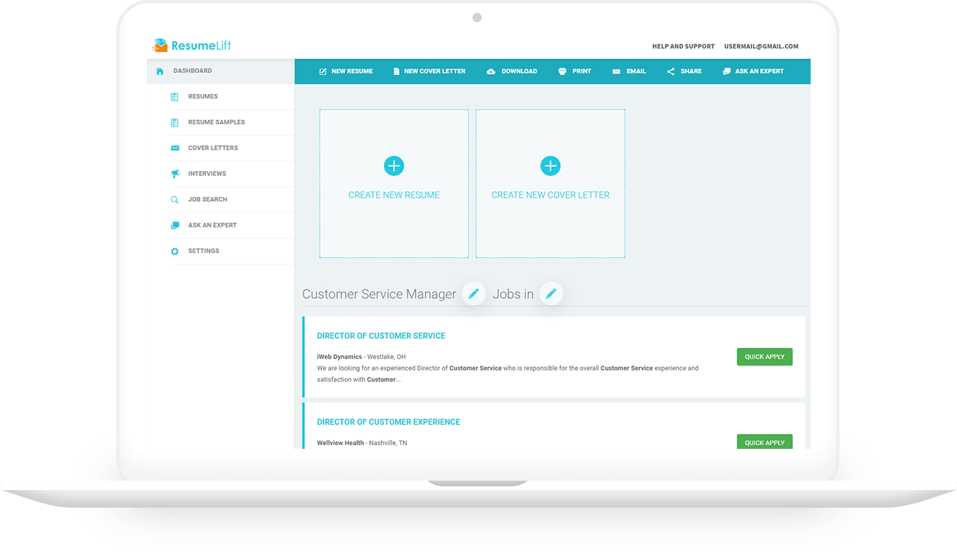Image resolution: width=957 pixels, height=552 pixels.
Task: Click the Wellview Health company name
Action: click(340, 443)
